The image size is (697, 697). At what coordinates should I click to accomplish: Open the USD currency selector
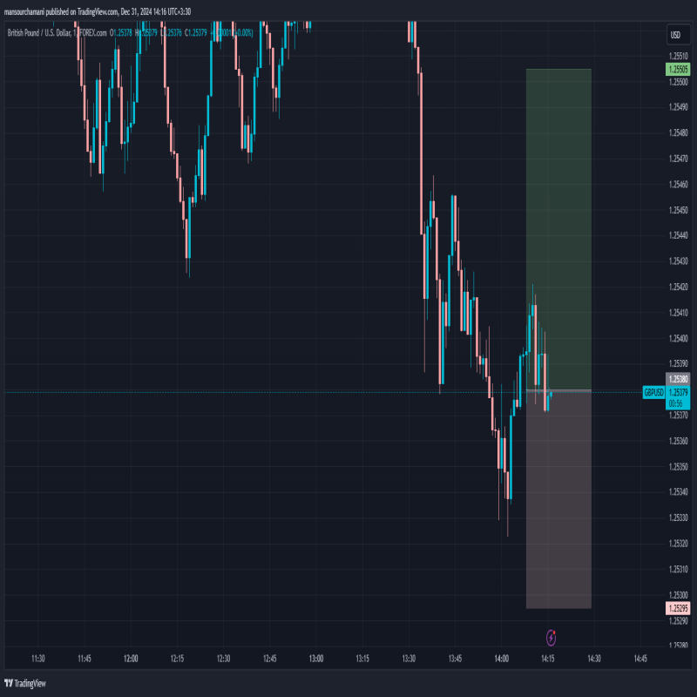674,35
